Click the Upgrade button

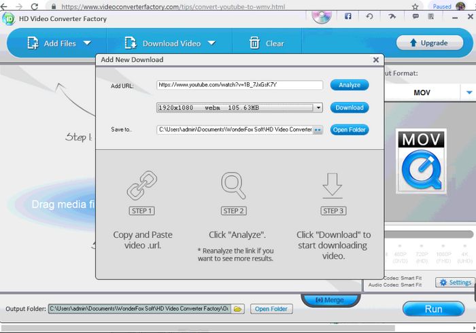tap(430, 43)
